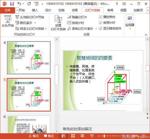Open Customize Quick Access Toolbar dropdown

point(42,4)
